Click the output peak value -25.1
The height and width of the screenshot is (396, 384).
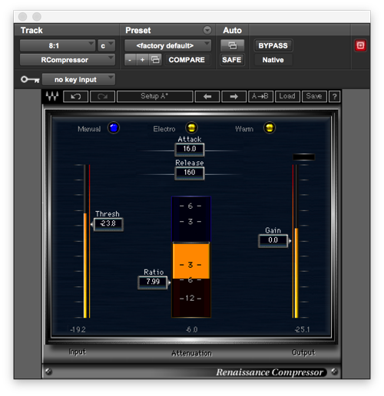303,329
